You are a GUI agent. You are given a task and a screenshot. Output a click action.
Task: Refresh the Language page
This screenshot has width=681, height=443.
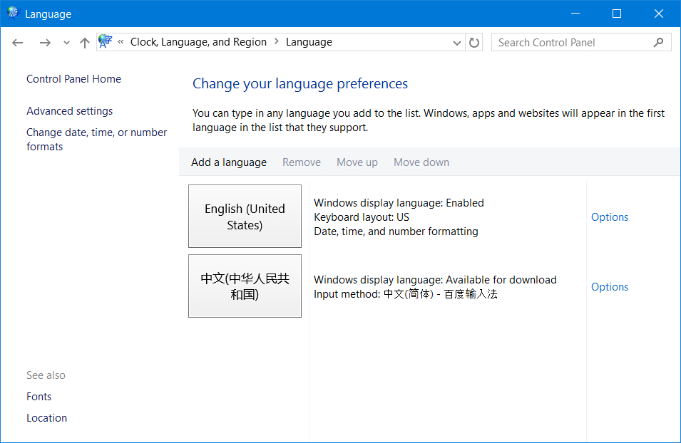[x=474, y=43]
